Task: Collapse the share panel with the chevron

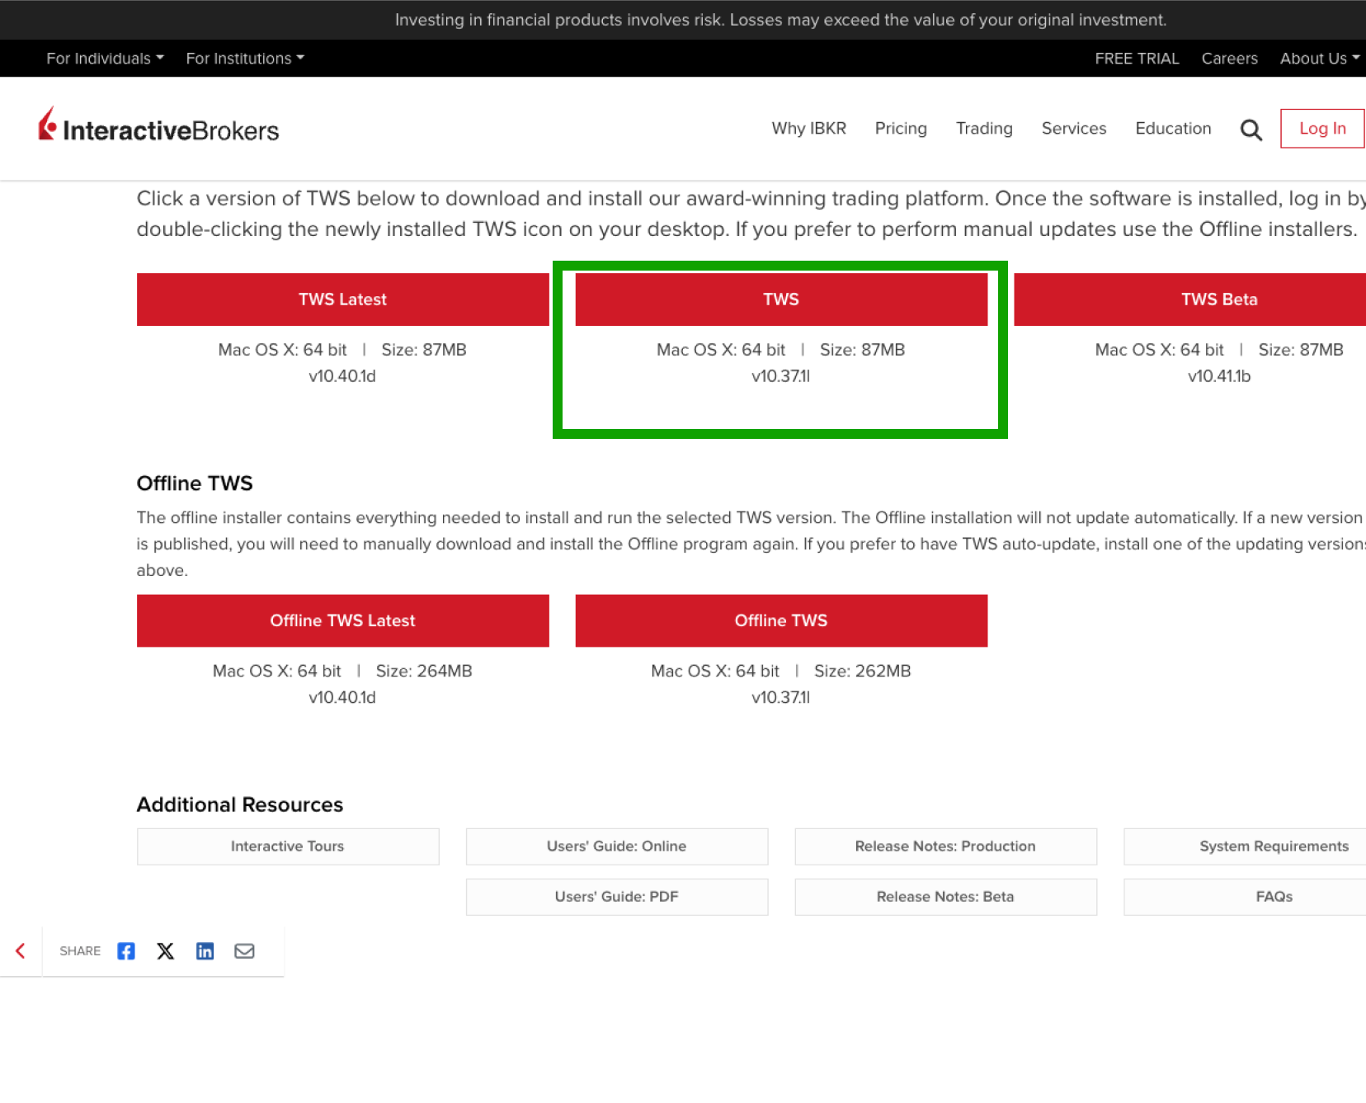Action: pyautogui.click(x=20, y=950)
